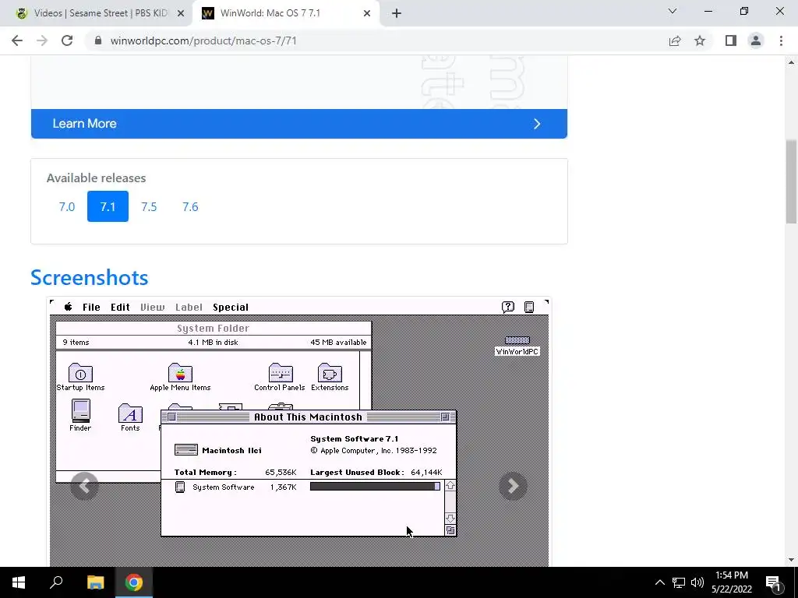Viewport: 798px width, 598px height.
Task: Click the Fonts folder icon
Action: click(130, 413)
